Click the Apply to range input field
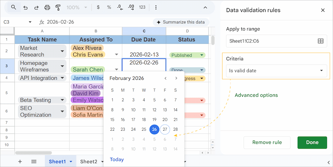 [276, 41]
